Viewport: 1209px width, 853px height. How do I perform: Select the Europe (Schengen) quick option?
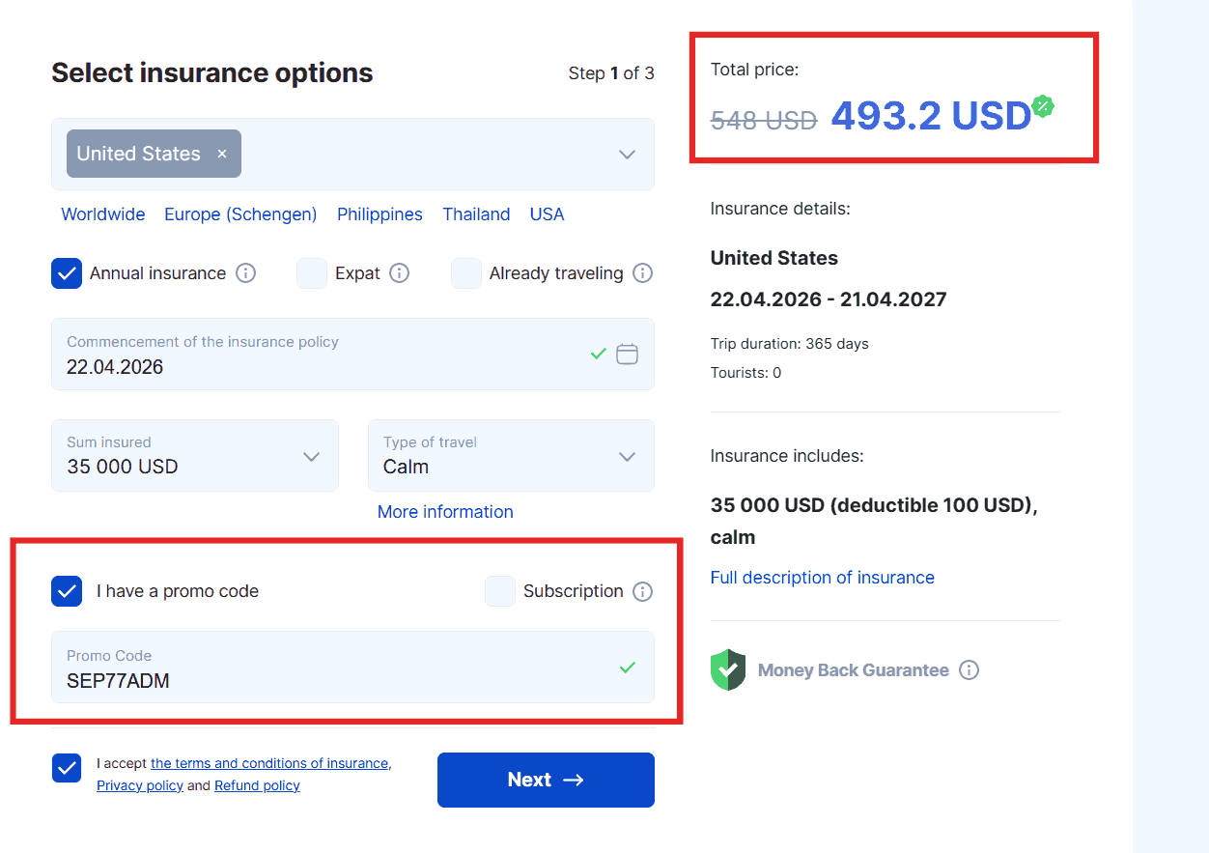coord(240,214)
